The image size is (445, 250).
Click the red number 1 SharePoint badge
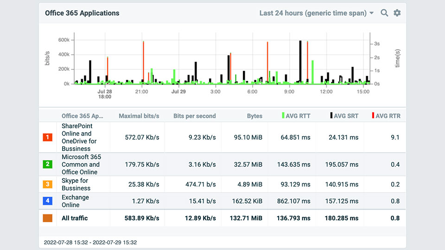pyautogui.click(x=47, y=137)
